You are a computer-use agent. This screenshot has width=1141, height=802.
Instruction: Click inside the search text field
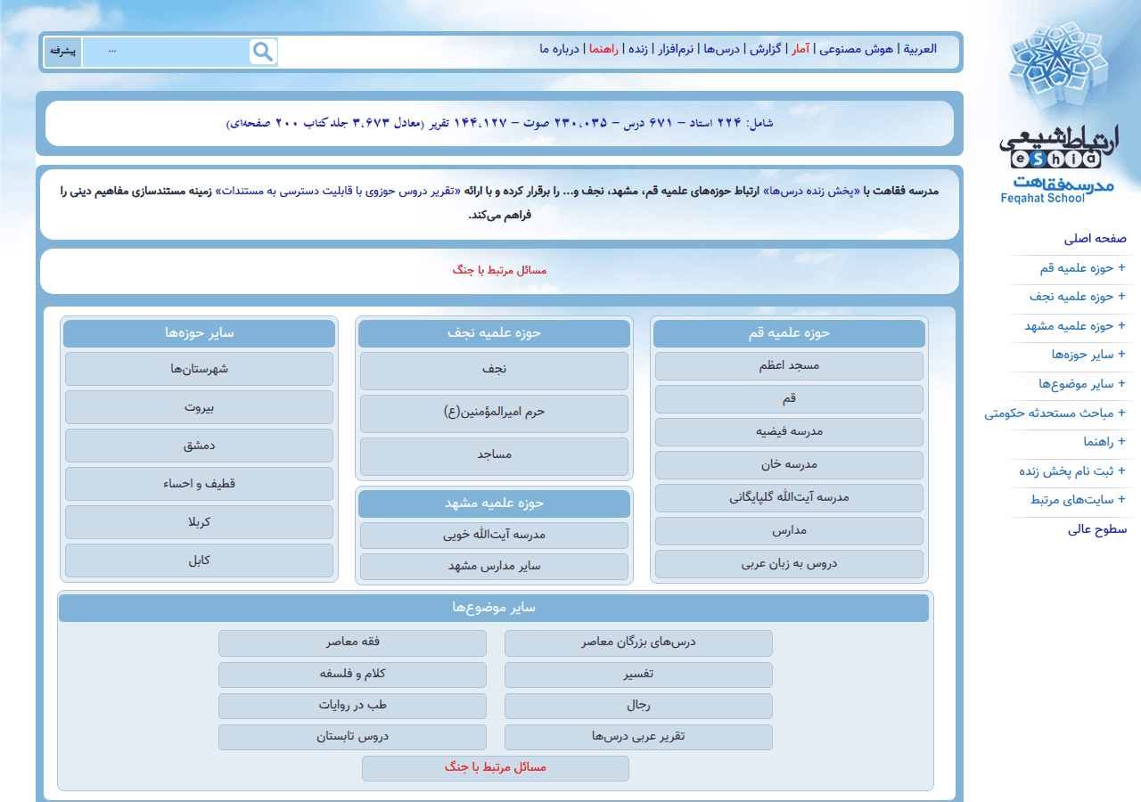click(166, 52)
